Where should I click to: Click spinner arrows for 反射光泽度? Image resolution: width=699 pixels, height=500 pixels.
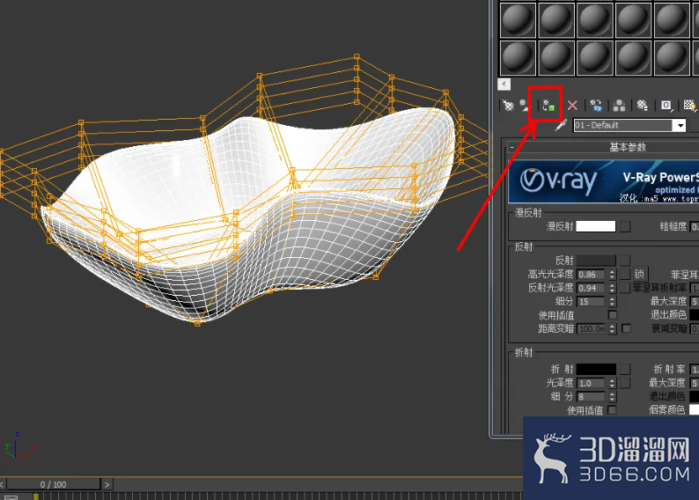coord(612,289)
